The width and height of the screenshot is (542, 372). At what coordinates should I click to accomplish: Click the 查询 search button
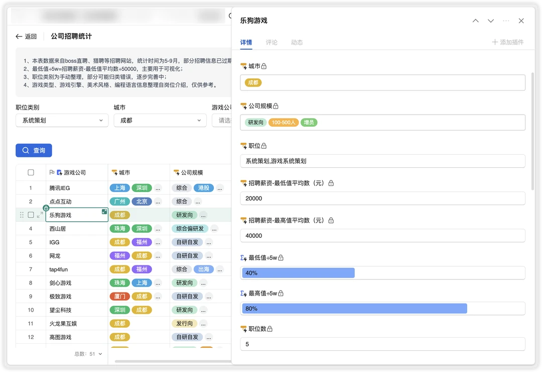coord(34,150)
